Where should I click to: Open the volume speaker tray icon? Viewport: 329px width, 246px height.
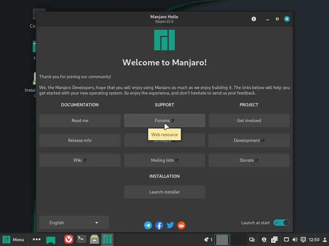295,240
